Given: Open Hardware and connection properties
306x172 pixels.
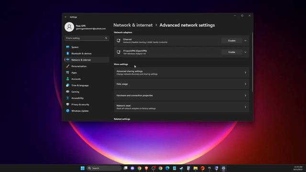Looking at the screenshot, I should [x=182, y=96].
